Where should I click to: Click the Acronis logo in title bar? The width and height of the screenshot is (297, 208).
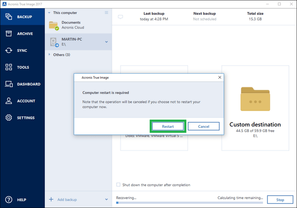coord(4,4)
